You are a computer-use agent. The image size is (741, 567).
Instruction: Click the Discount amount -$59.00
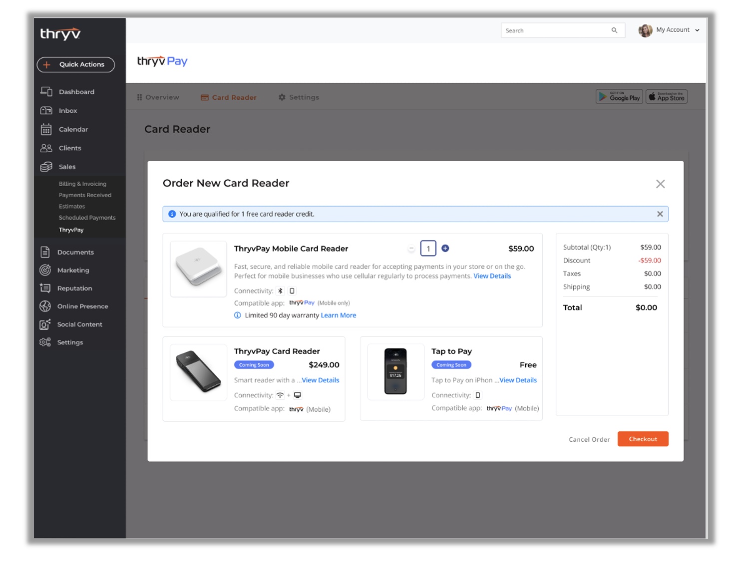coord(649,261)
